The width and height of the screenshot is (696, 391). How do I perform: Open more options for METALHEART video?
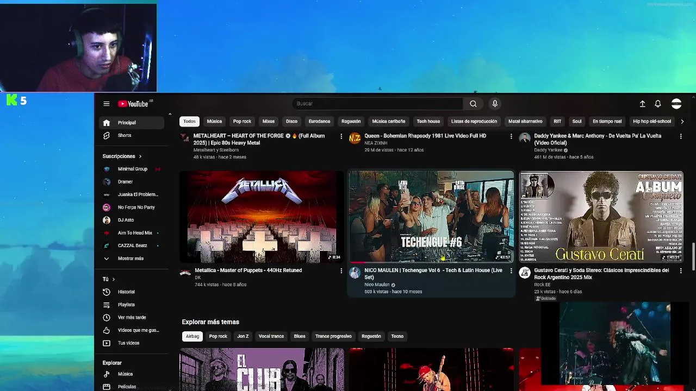click(x=341, y=136)
